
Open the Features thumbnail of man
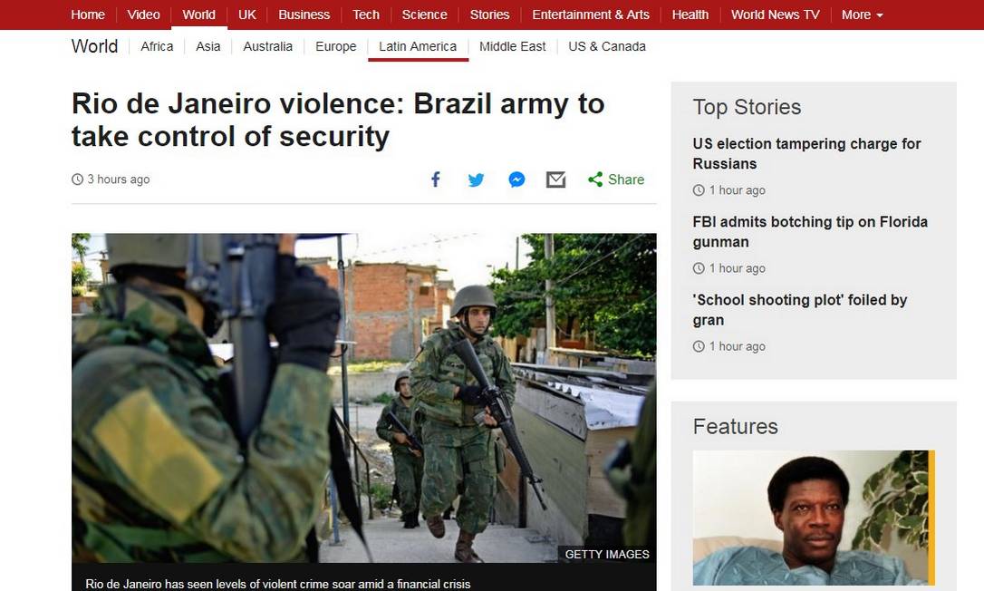pyautogui.click(x=814, y=518)
